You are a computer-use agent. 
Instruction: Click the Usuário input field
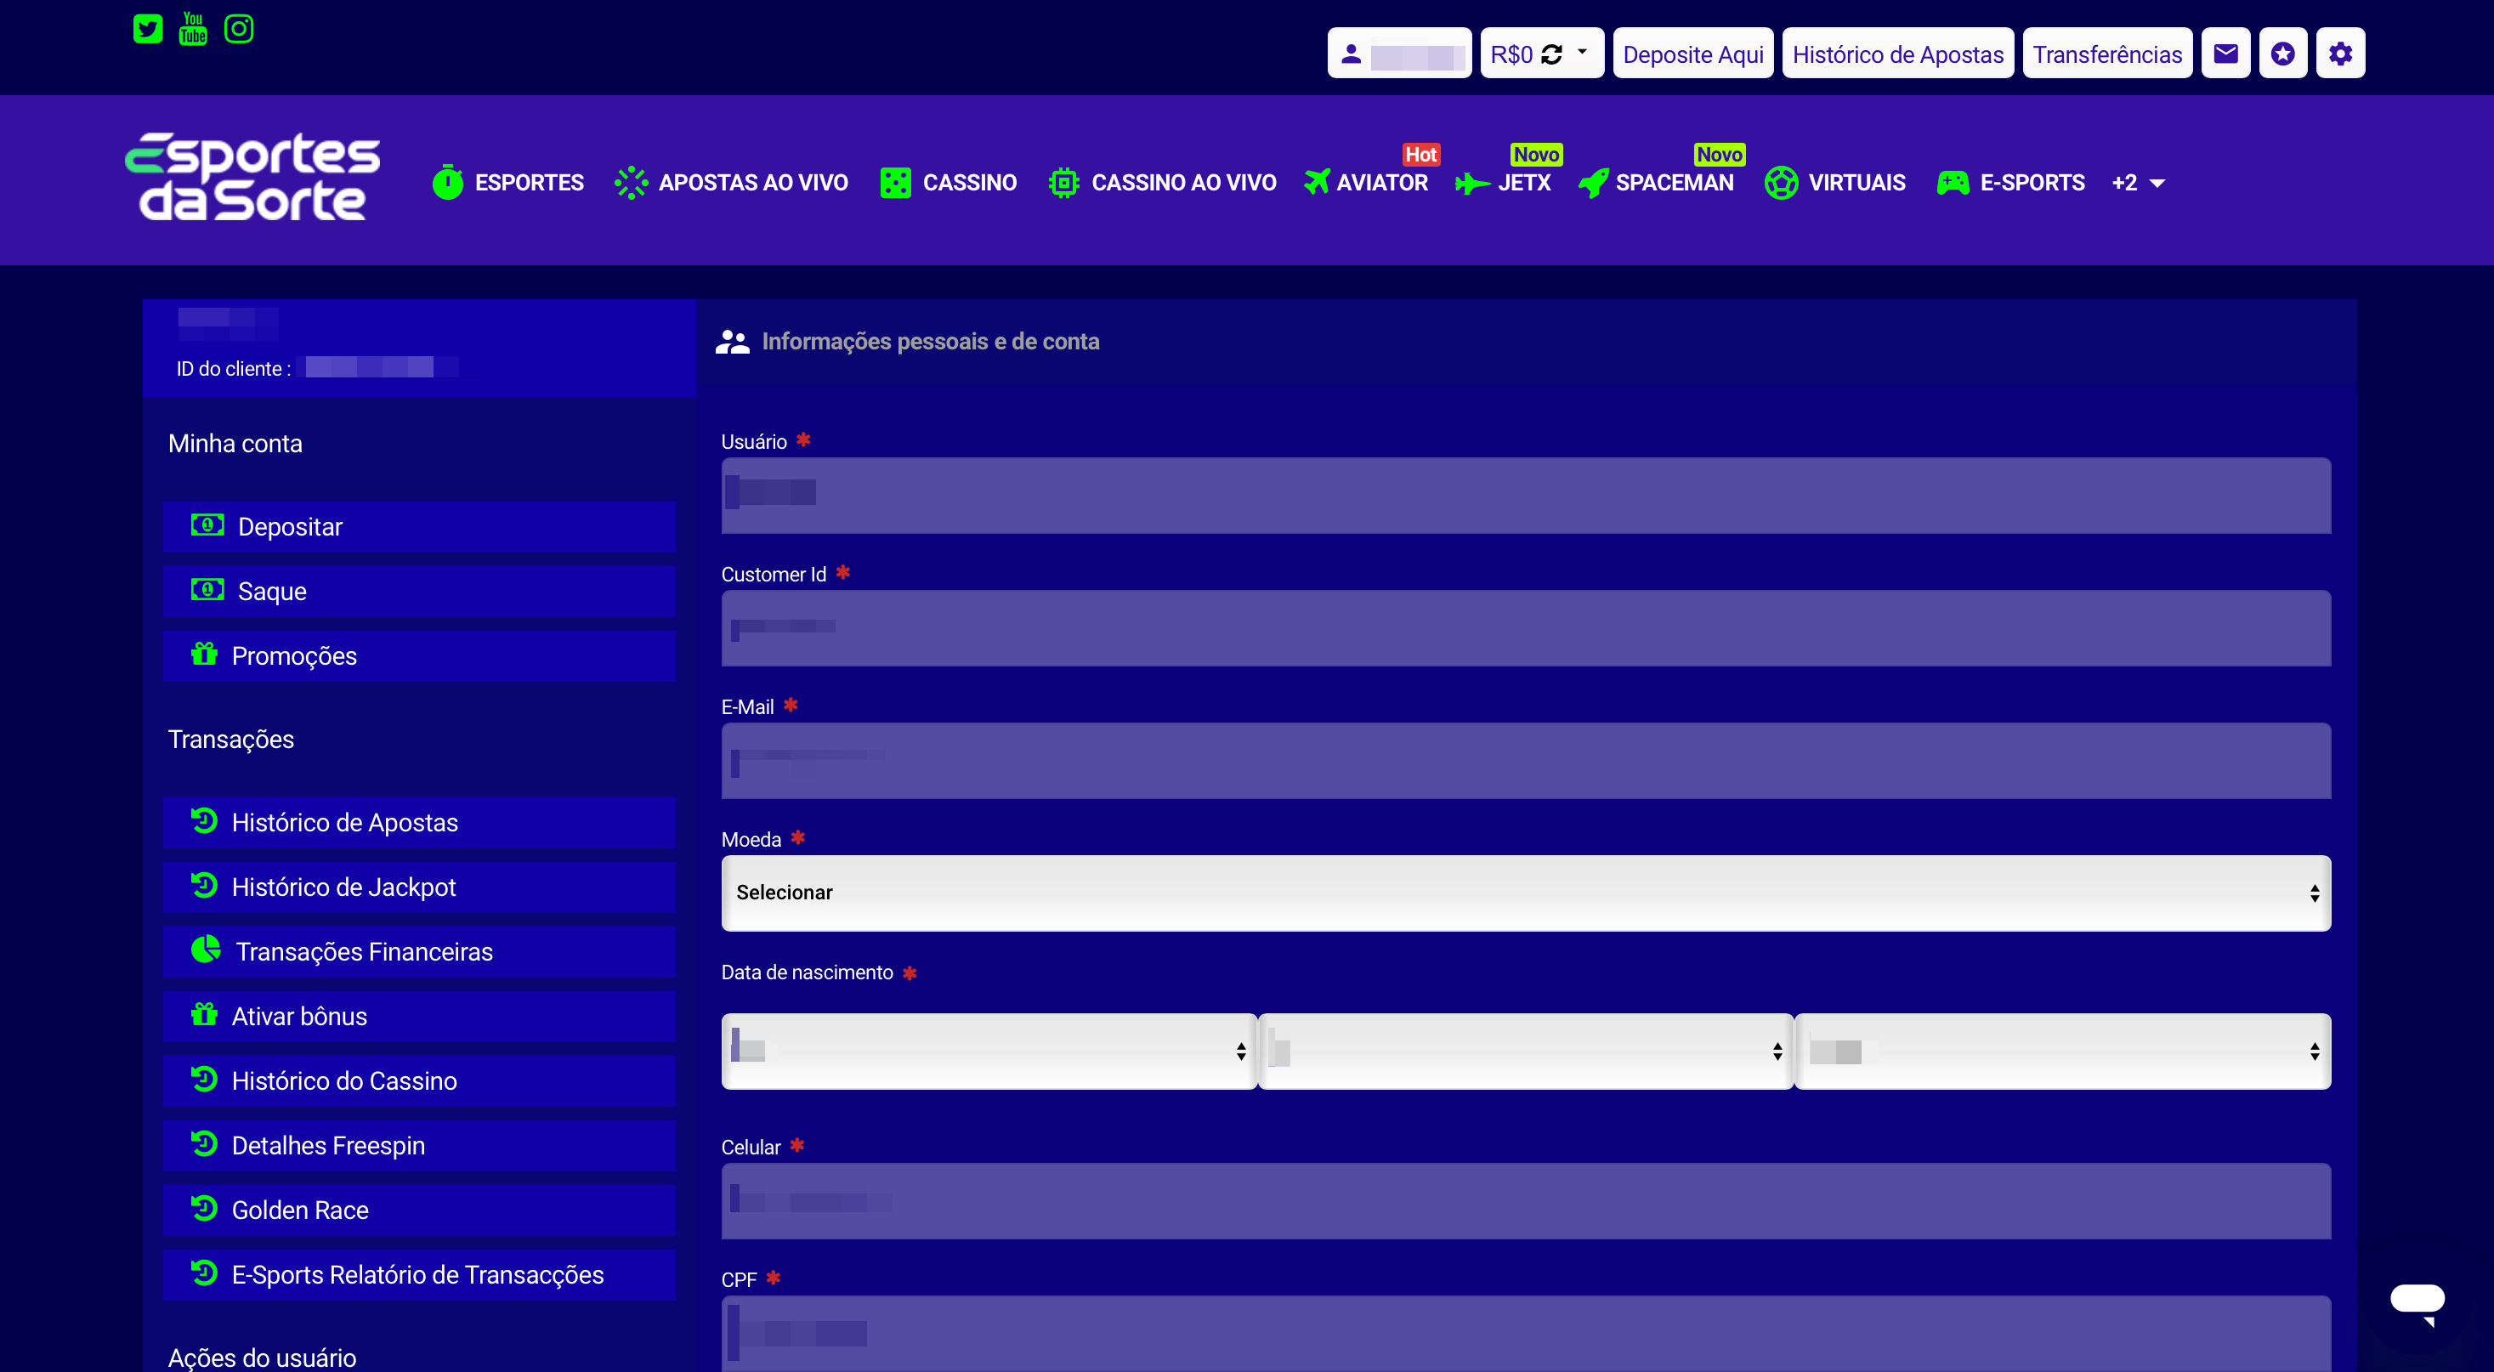(1526, 496)
